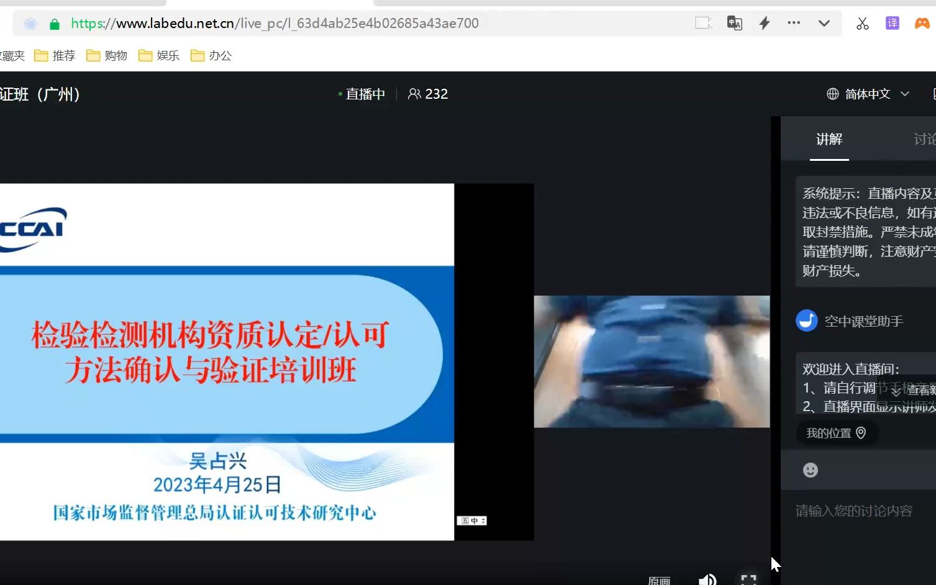Click the scissors clipping tool icon

tap(861, 23)
